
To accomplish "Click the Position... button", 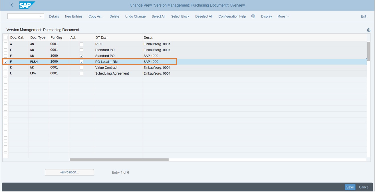I will coord(69,172).
